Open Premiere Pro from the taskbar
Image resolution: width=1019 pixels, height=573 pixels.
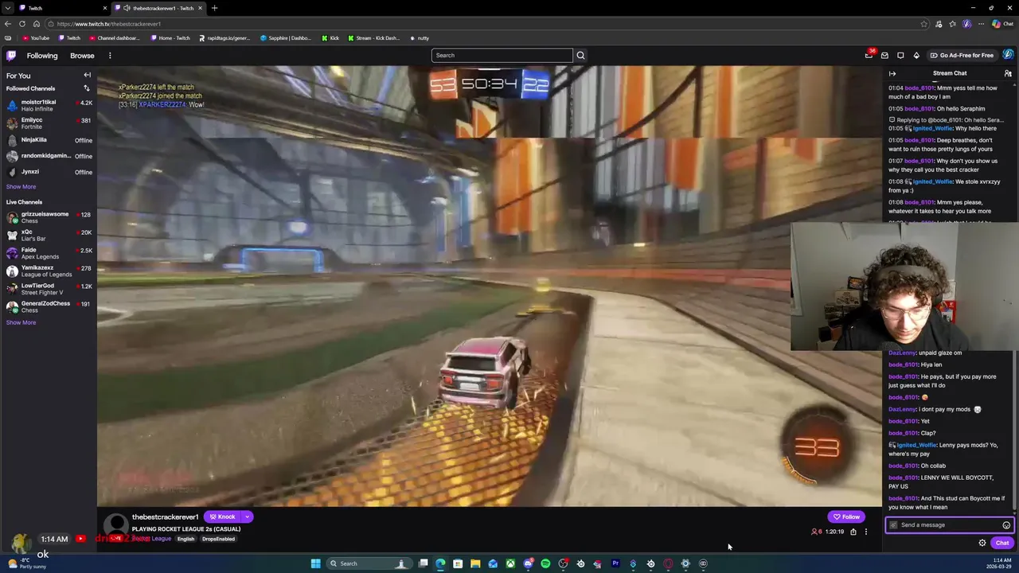point(615,563)
